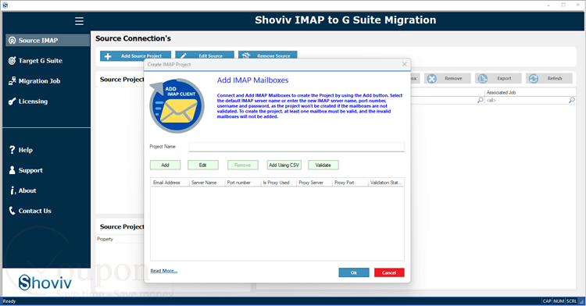Open the hamburger menu icon
Screen dimensions: 586x306
coord(79,21)
